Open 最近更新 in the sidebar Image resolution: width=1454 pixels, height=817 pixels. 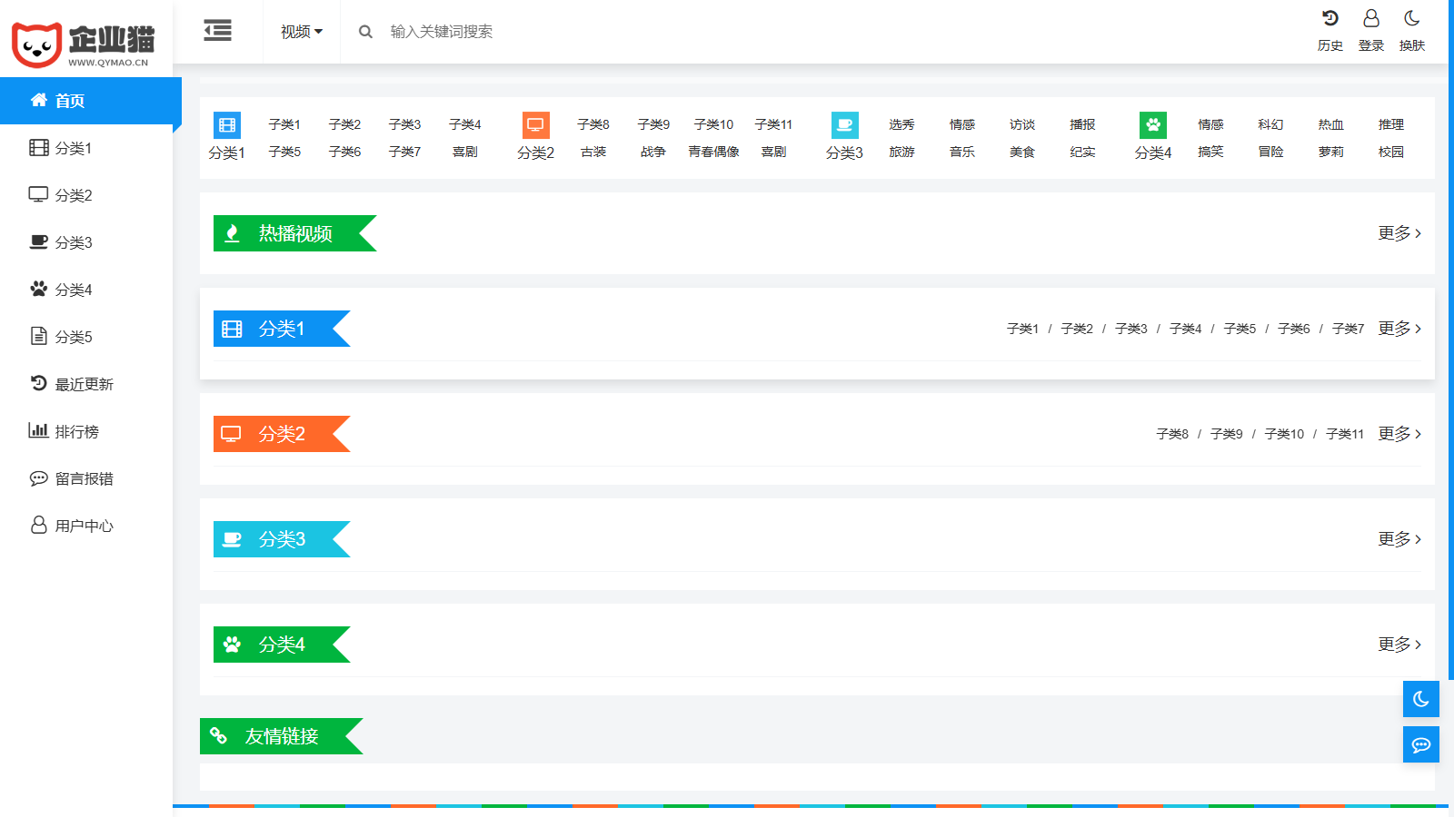(84, 385)
